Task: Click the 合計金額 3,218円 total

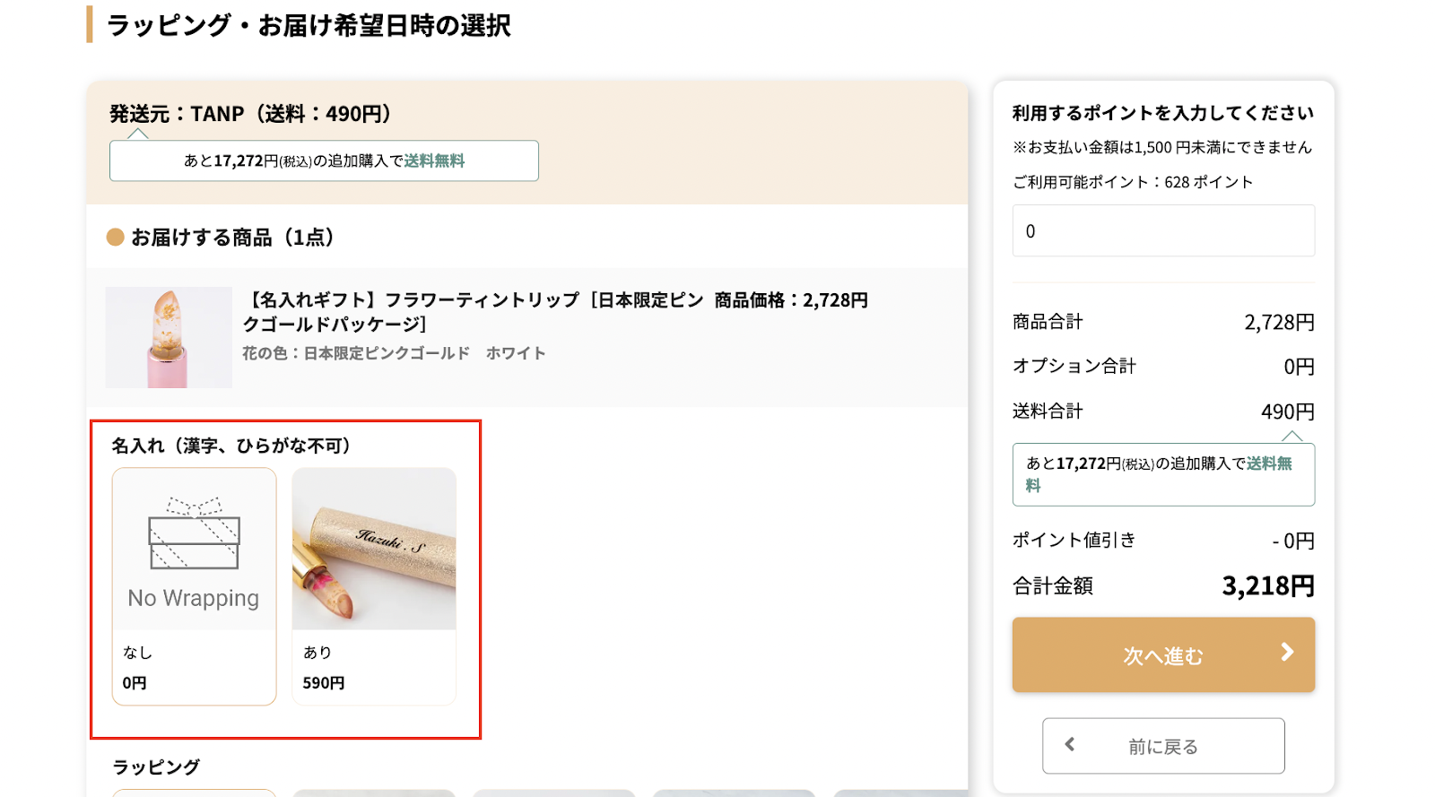Action: 1267,586
